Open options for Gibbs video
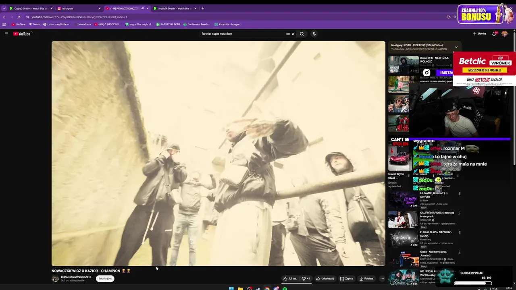The image size is (516, 290). click(460, 253)
